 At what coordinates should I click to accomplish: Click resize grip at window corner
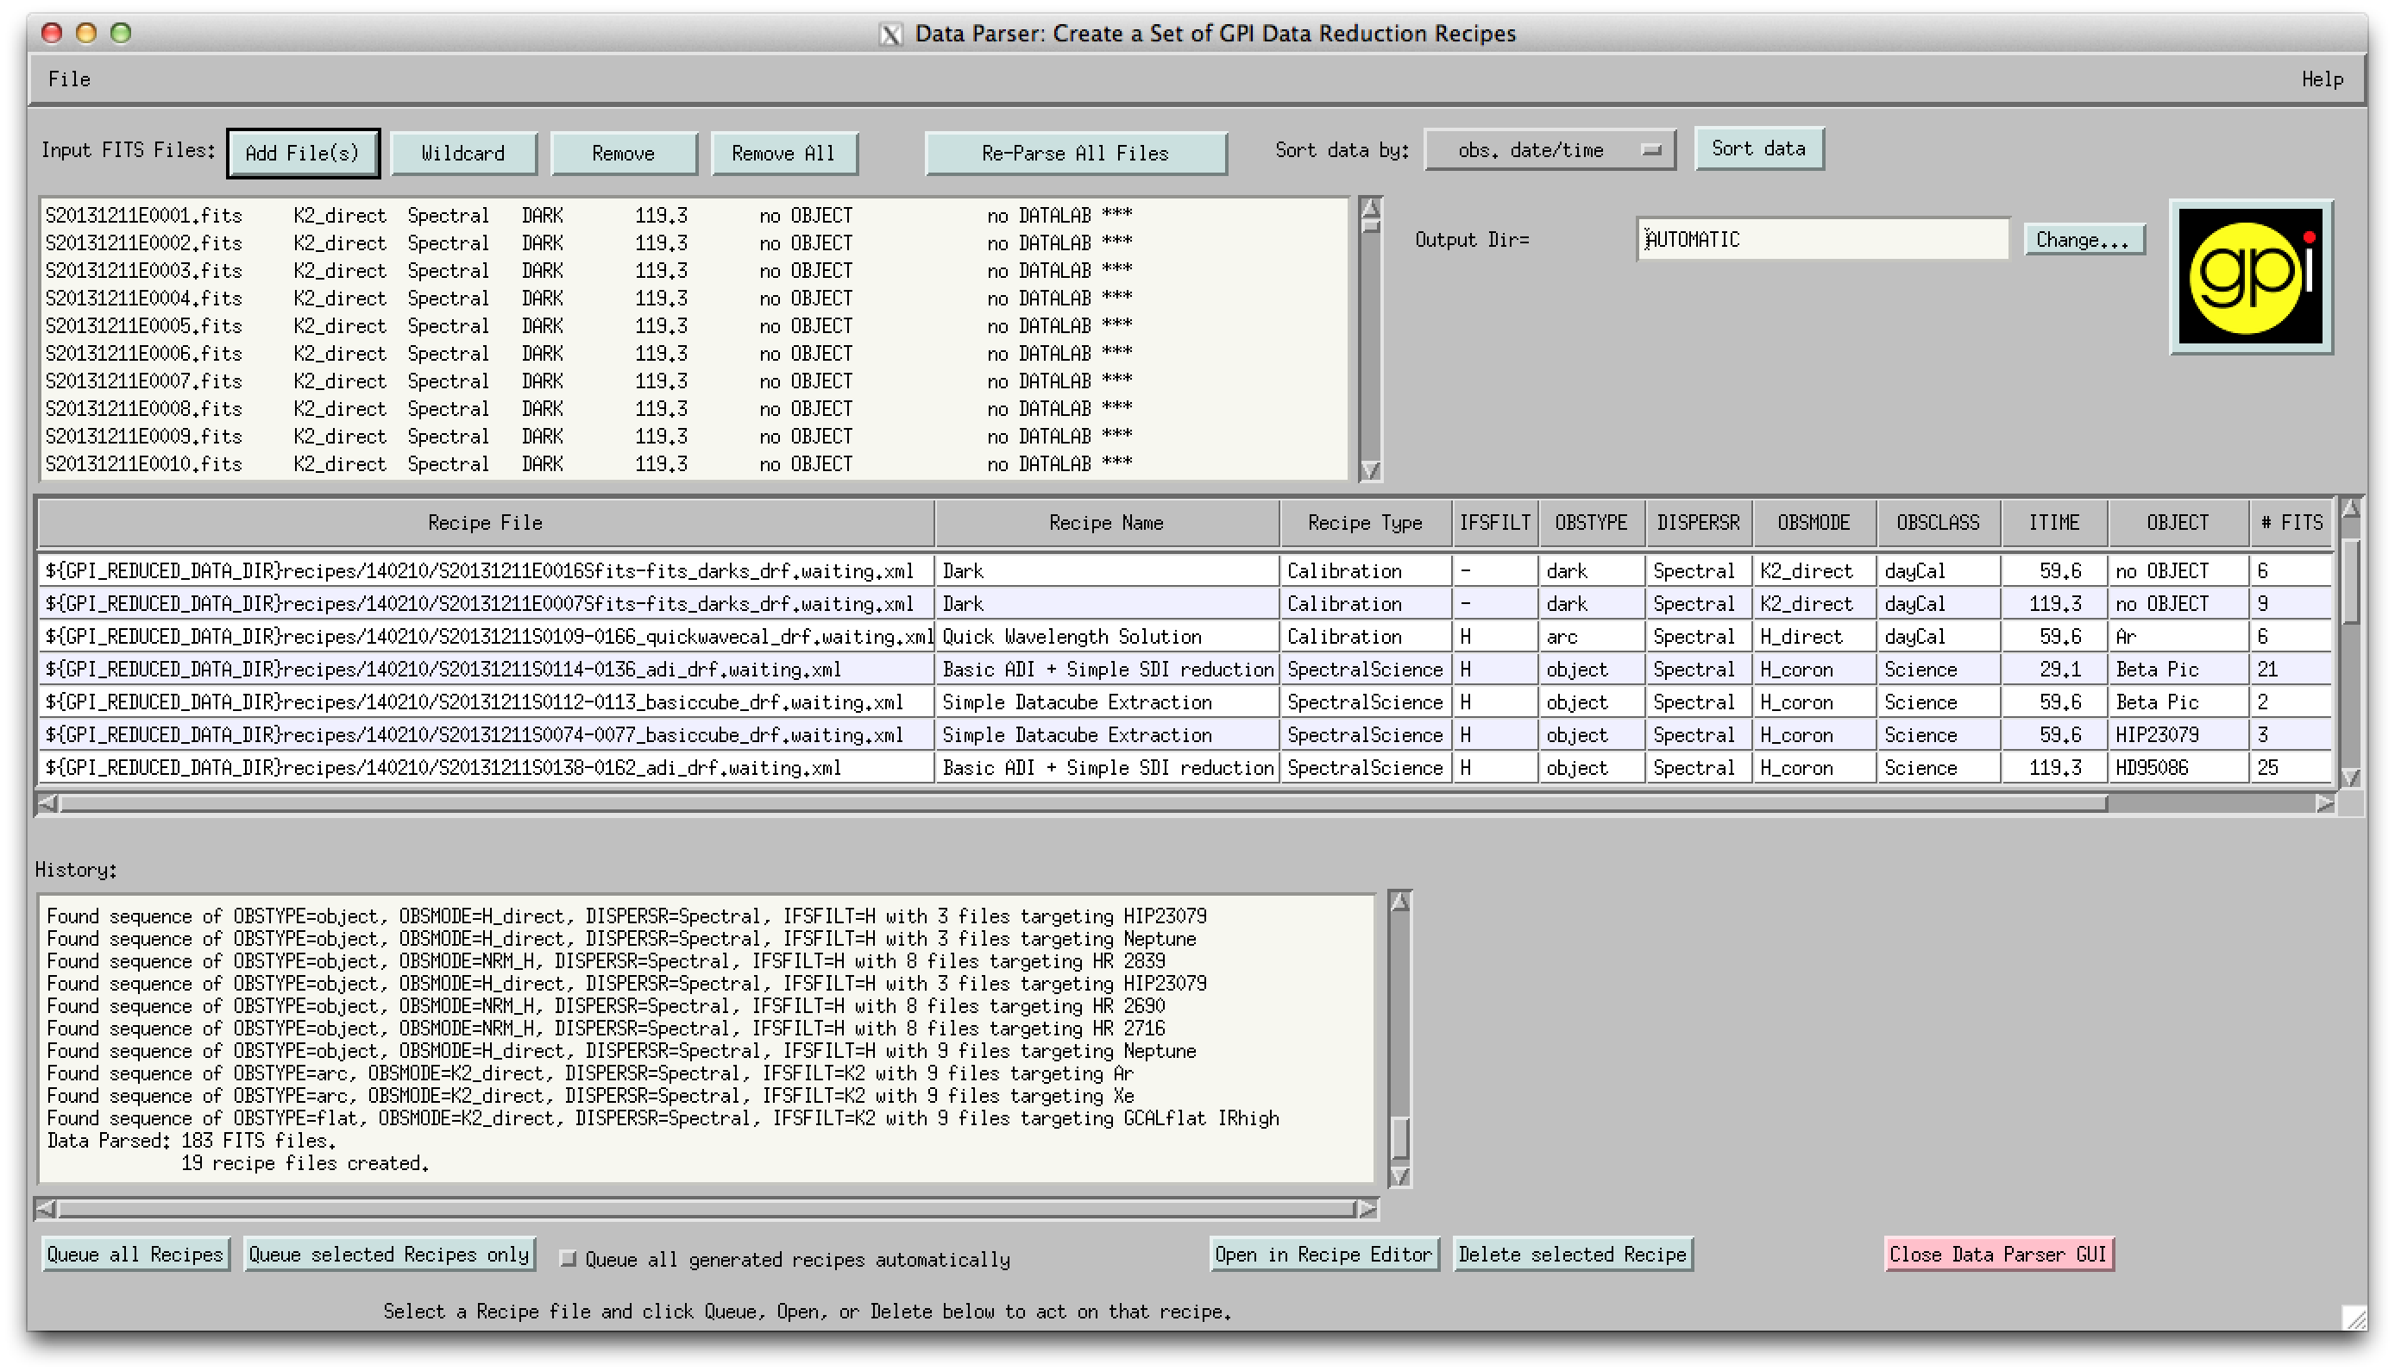(2353, 1317)
